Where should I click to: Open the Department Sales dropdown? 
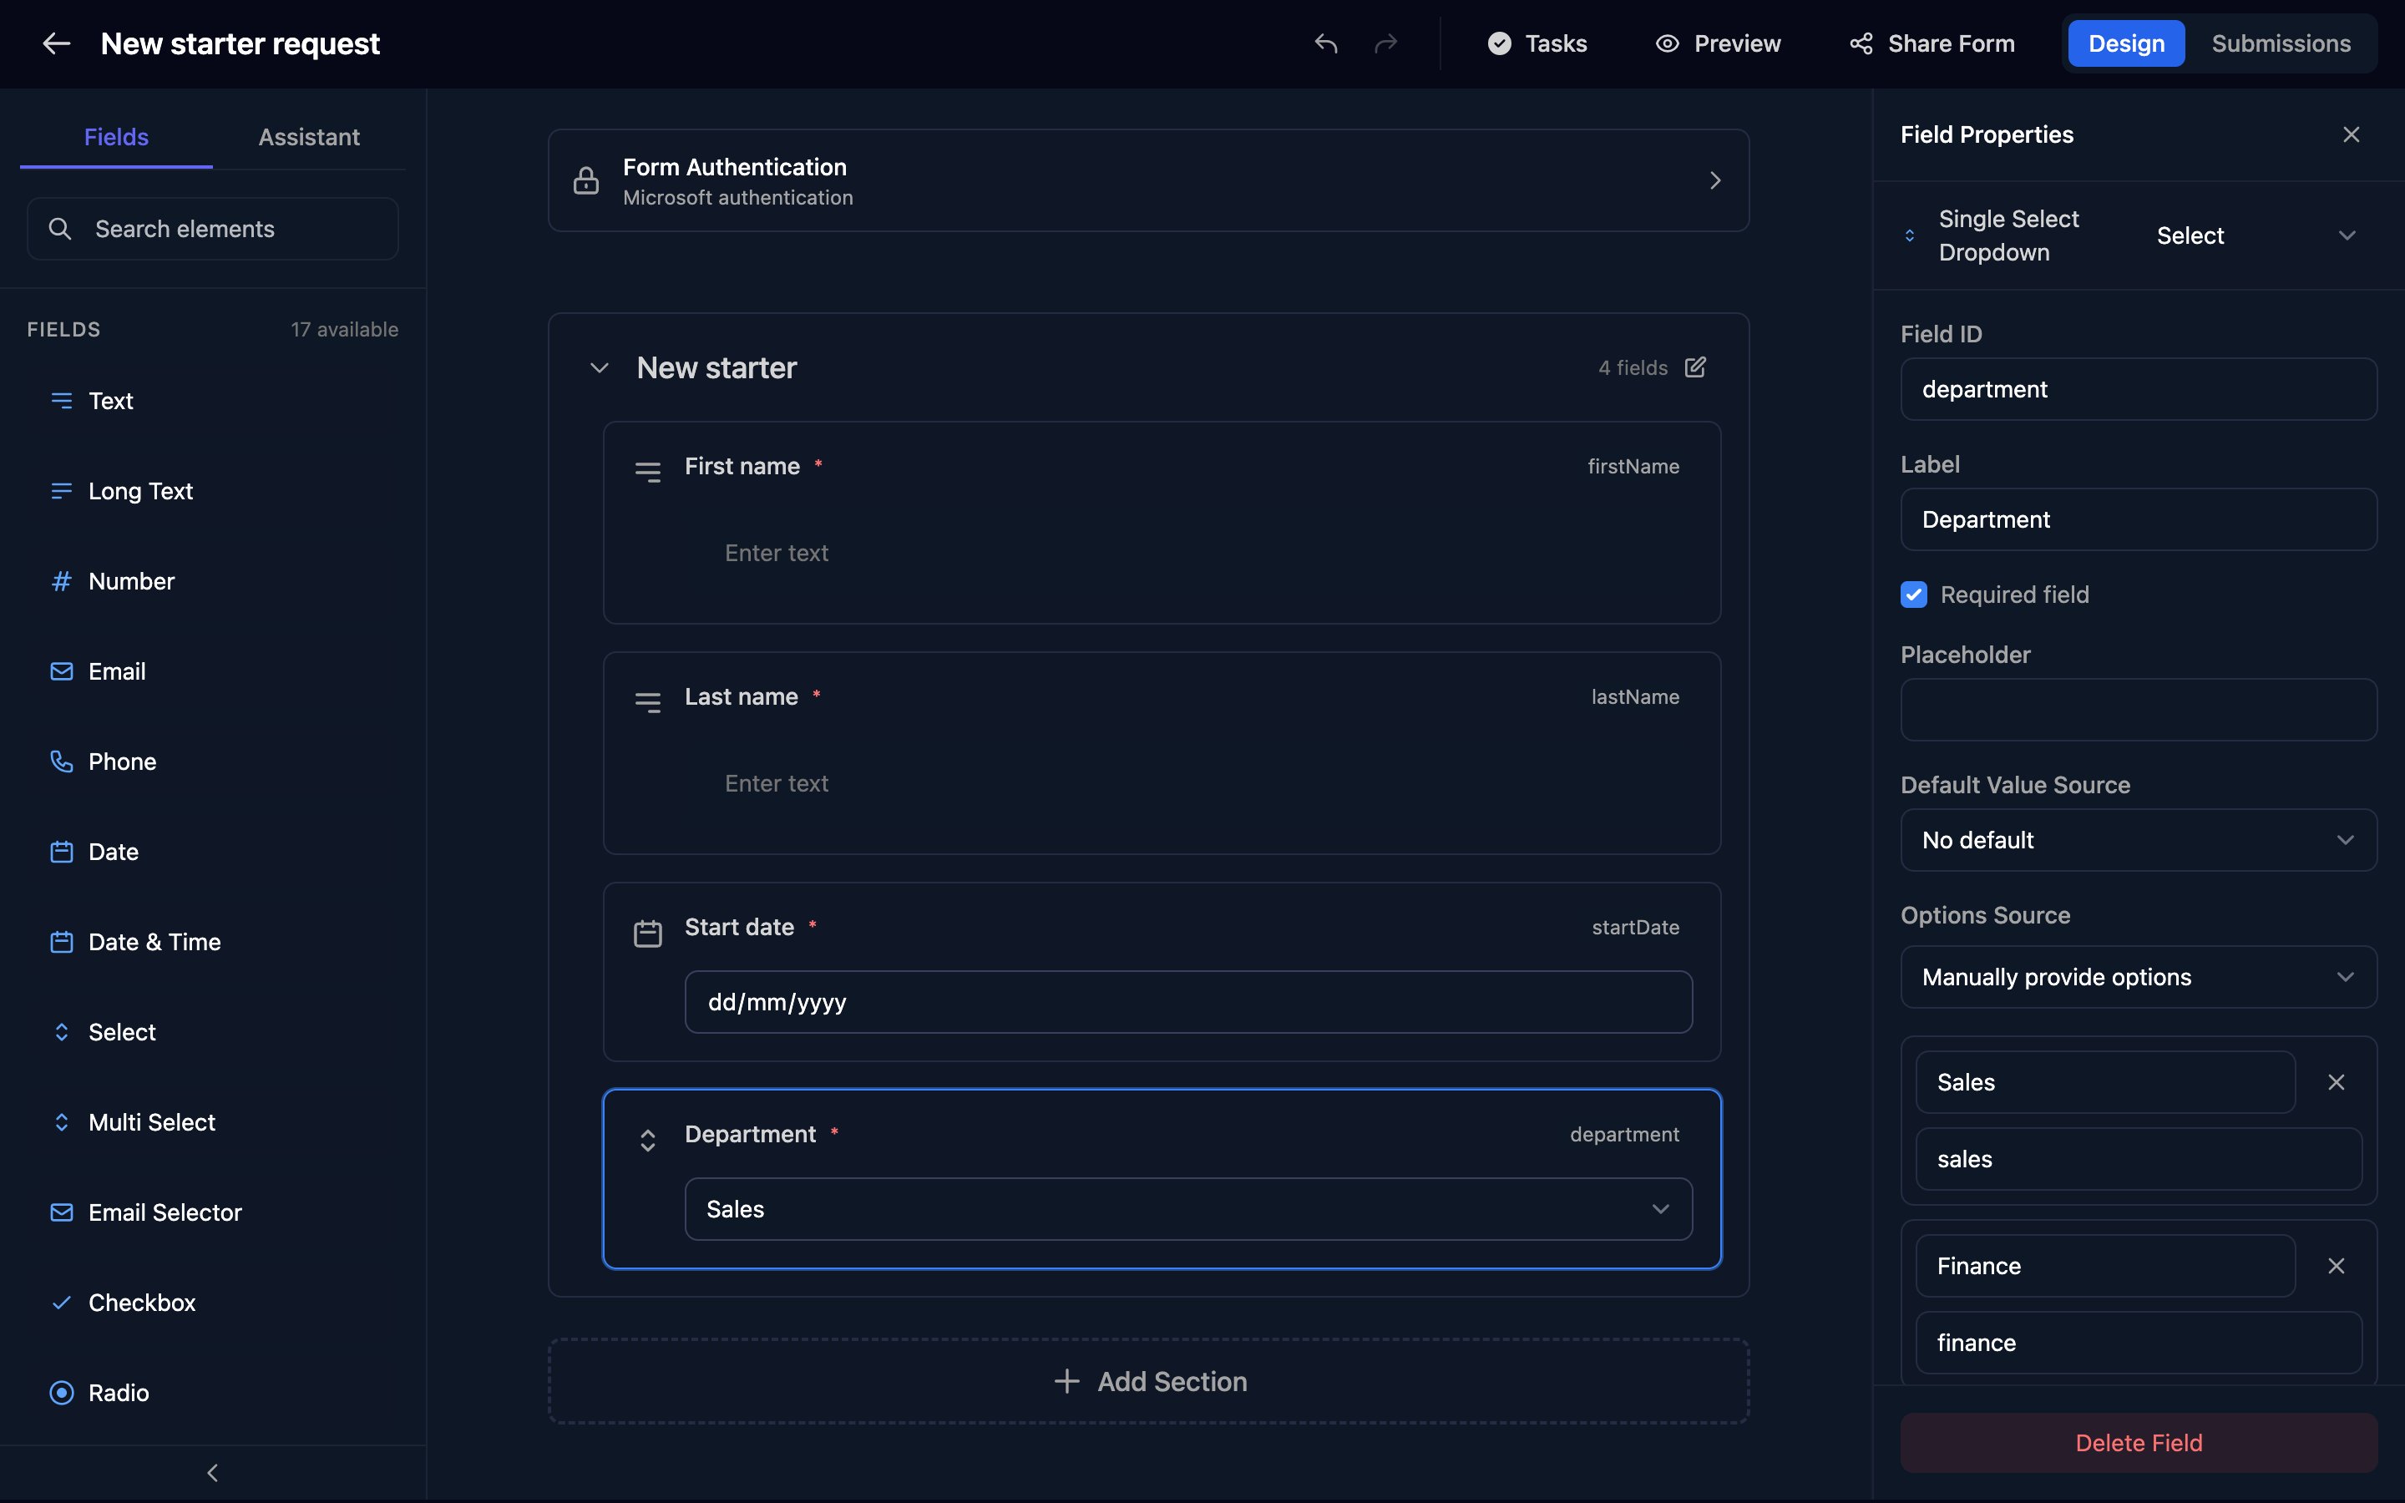click(1188, 1209)
